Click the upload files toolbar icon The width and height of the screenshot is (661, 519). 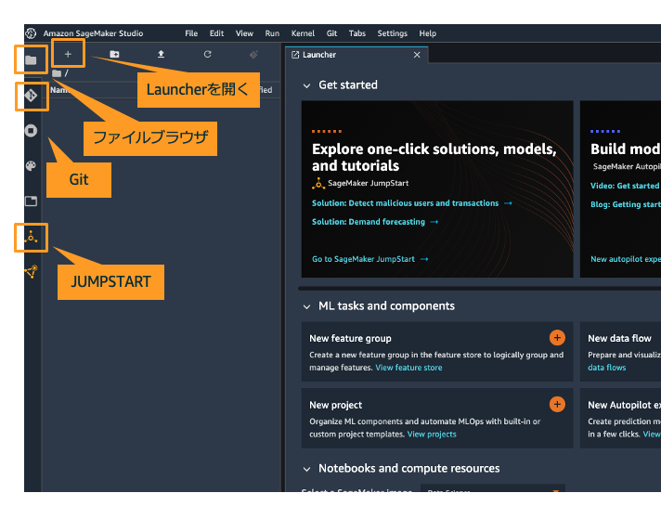(x=161, y=54)
